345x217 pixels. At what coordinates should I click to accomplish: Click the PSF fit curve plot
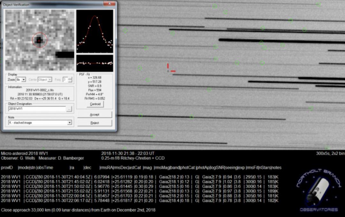(95, 31)
